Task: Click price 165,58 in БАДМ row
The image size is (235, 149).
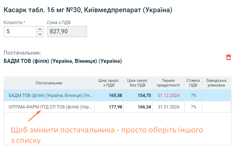Action: [x=115, y=96]
